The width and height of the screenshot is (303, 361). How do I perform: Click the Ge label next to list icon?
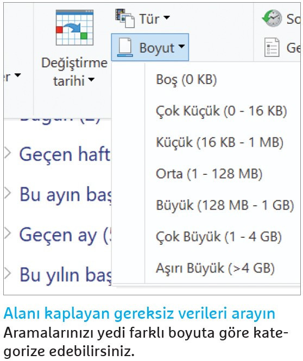293,48
